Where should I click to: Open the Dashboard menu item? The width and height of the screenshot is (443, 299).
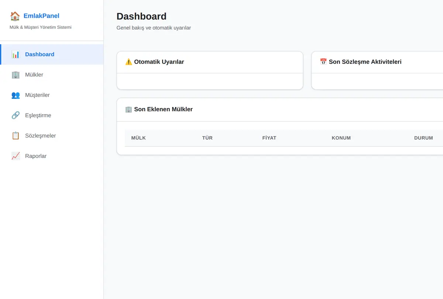pyautogui.click(x=52, y=55)
